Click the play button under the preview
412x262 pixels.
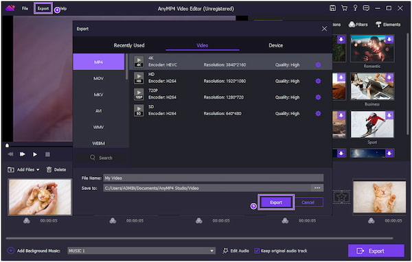point(35,154)
